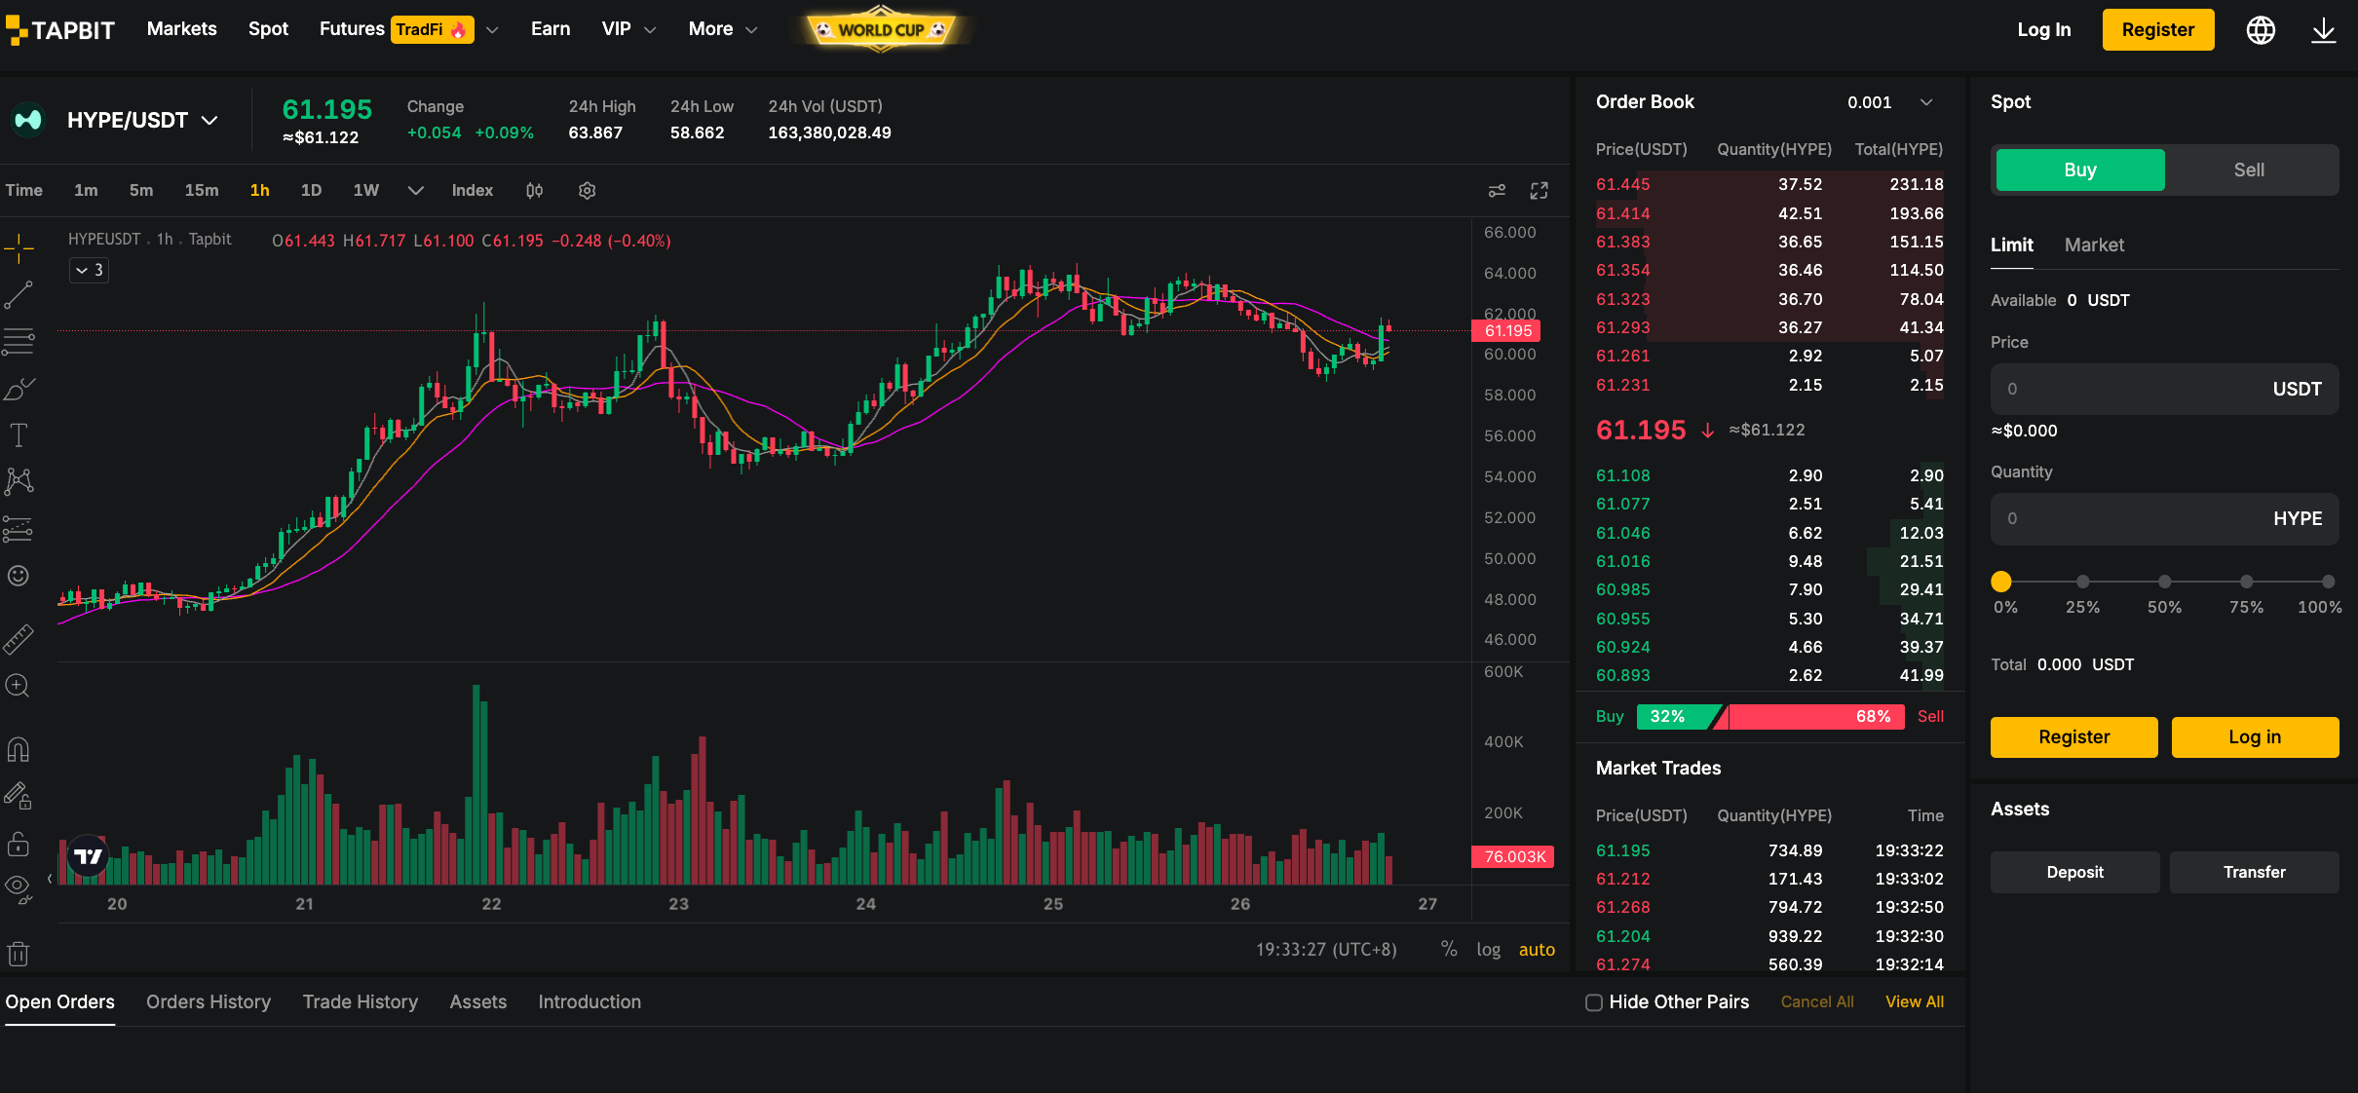Open the chart patterns tool
Screen dimensions: 2358x1093
point(19,481)
